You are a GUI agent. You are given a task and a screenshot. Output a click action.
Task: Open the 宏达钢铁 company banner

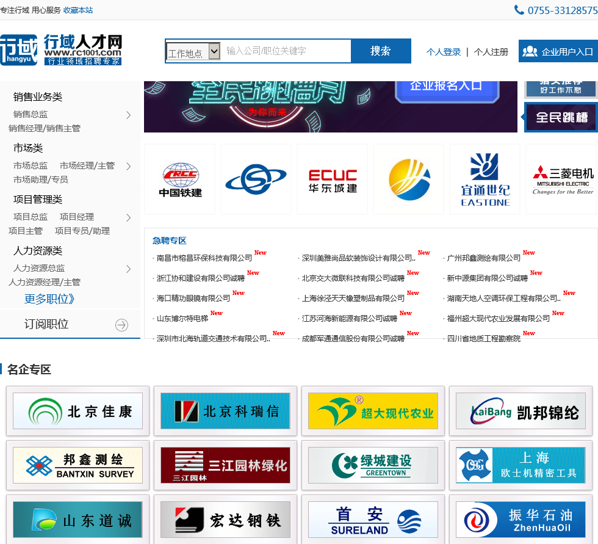tap(225, 520)
